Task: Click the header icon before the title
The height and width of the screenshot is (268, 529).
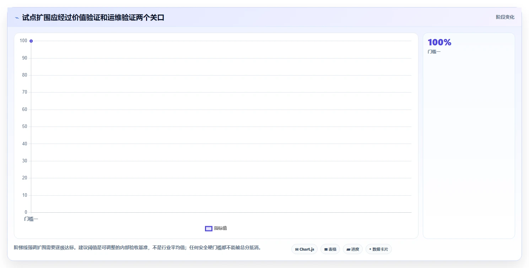Action: [x=17, y=18]
